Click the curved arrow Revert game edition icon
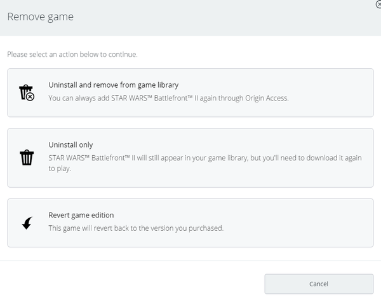The height and width of the screenshot is (299, 381). point(27,223)
